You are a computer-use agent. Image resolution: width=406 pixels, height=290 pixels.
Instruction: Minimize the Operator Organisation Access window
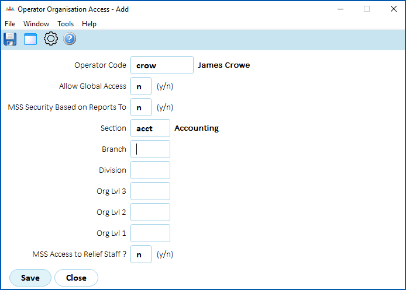(340, 9)
